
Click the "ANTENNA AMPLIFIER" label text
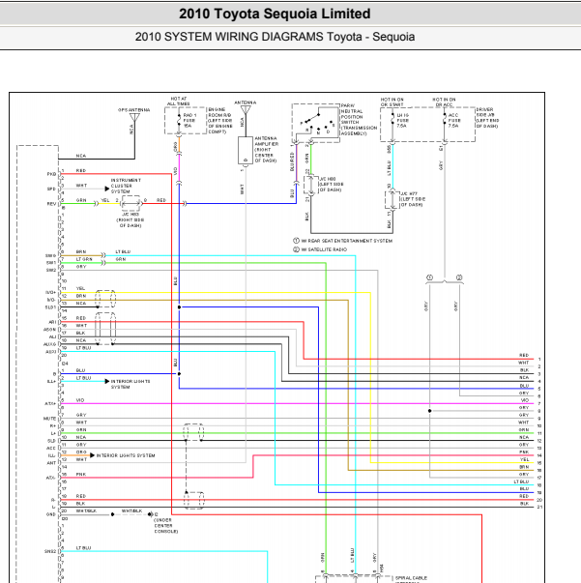coord(266,150)
